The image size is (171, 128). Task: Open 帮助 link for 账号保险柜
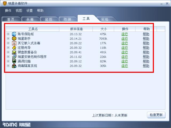tap(146, 34)
